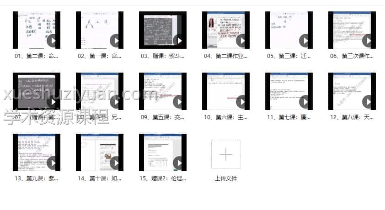Start playing video 04 第二课作业
385x210 pixels.
click(x=242, y=41)
